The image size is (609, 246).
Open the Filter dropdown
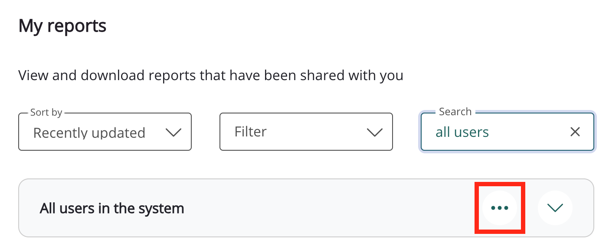306,132
